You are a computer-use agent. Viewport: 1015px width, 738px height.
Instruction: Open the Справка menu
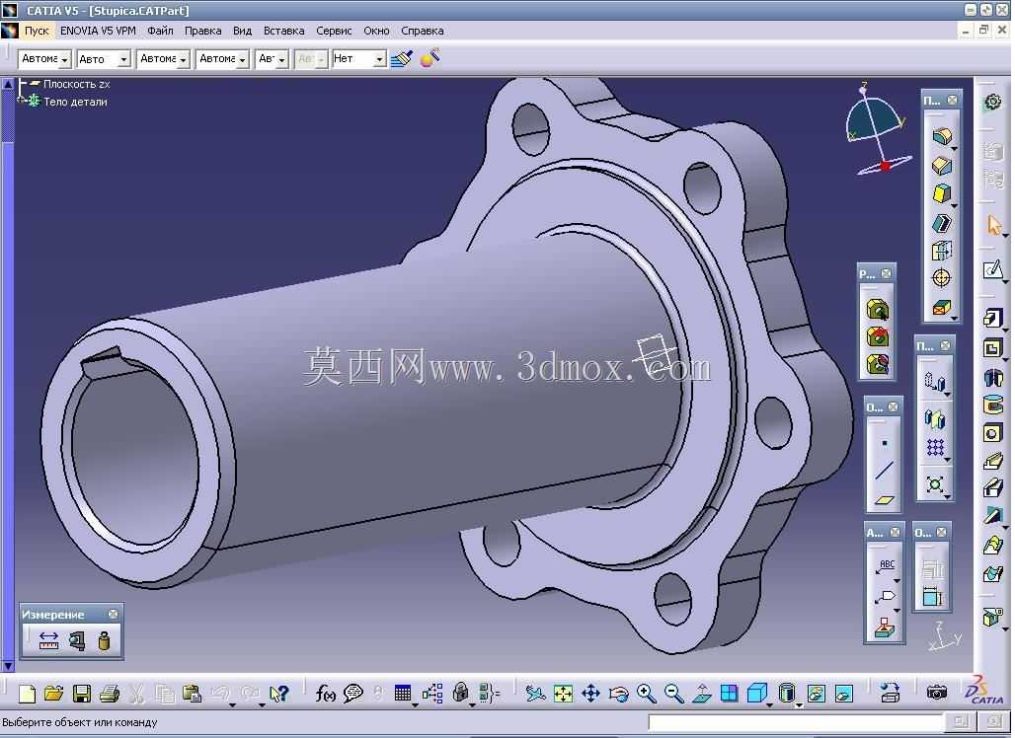[x=422, y=31]
